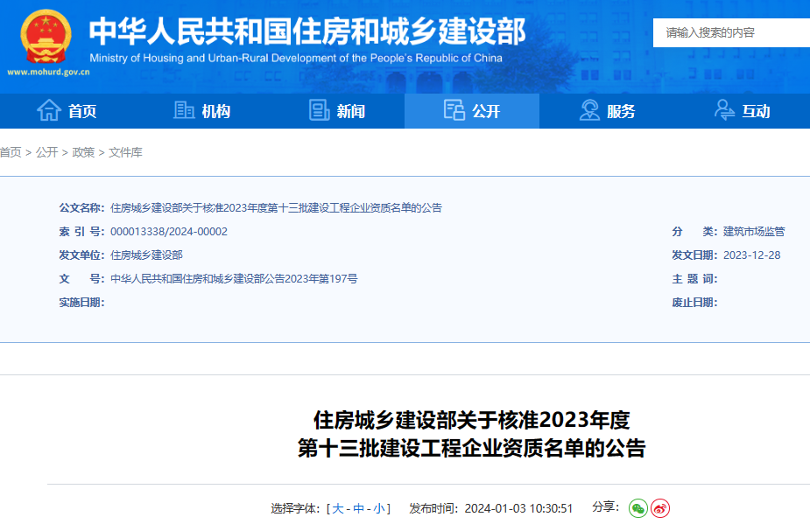
Task: Click the 公开 document icon in navigation
Action: tap(454, 109)
